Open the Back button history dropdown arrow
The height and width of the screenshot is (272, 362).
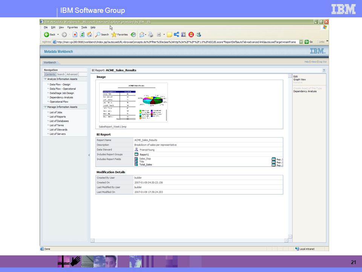point(58,34)
